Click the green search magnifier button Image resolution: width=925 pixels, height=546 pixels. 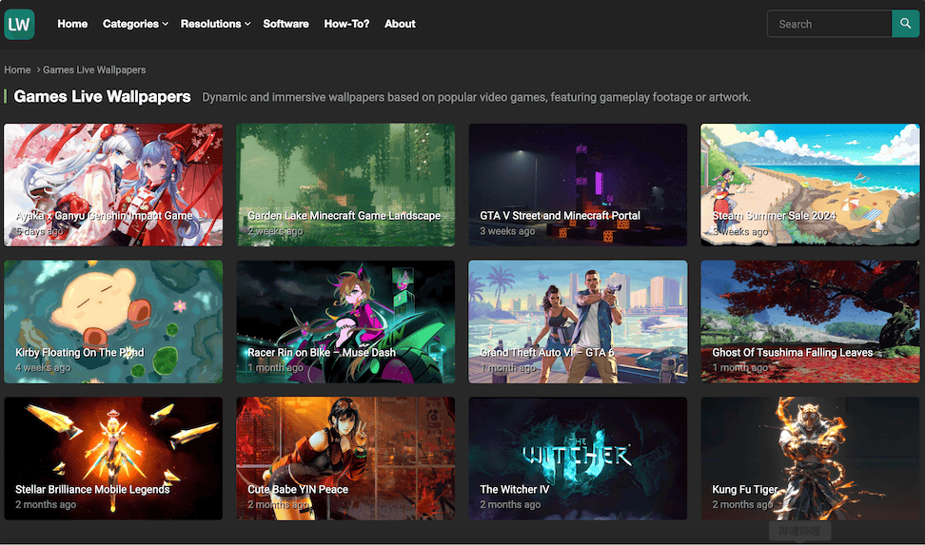coord(905,24)
